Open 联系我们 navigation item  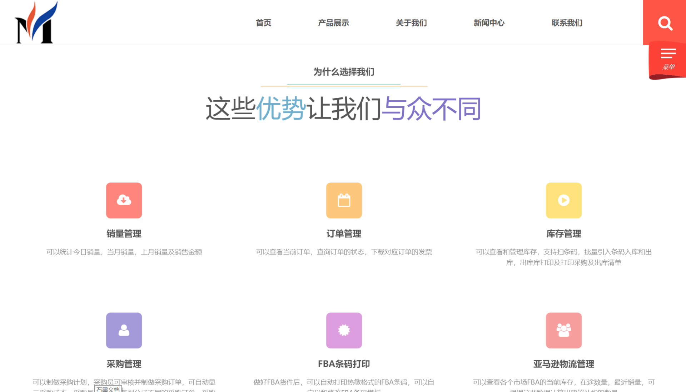567,23
